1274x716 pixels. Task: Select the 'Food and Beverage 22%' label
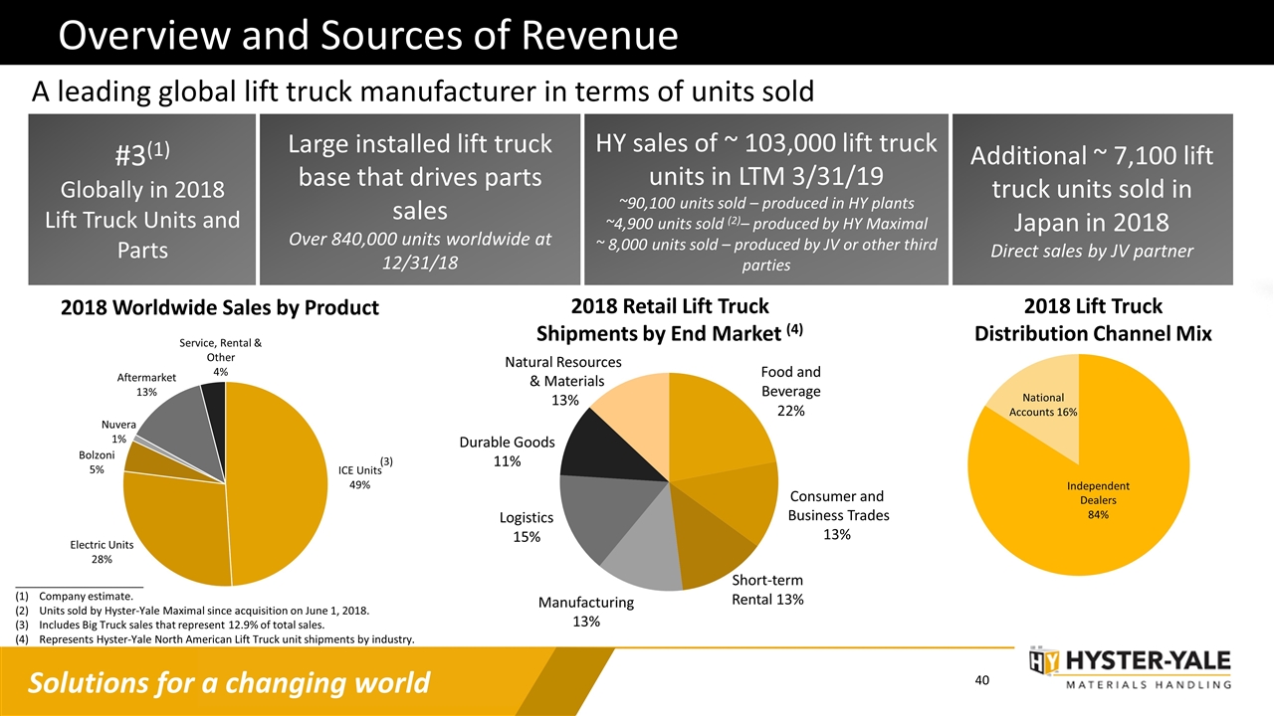791,391
